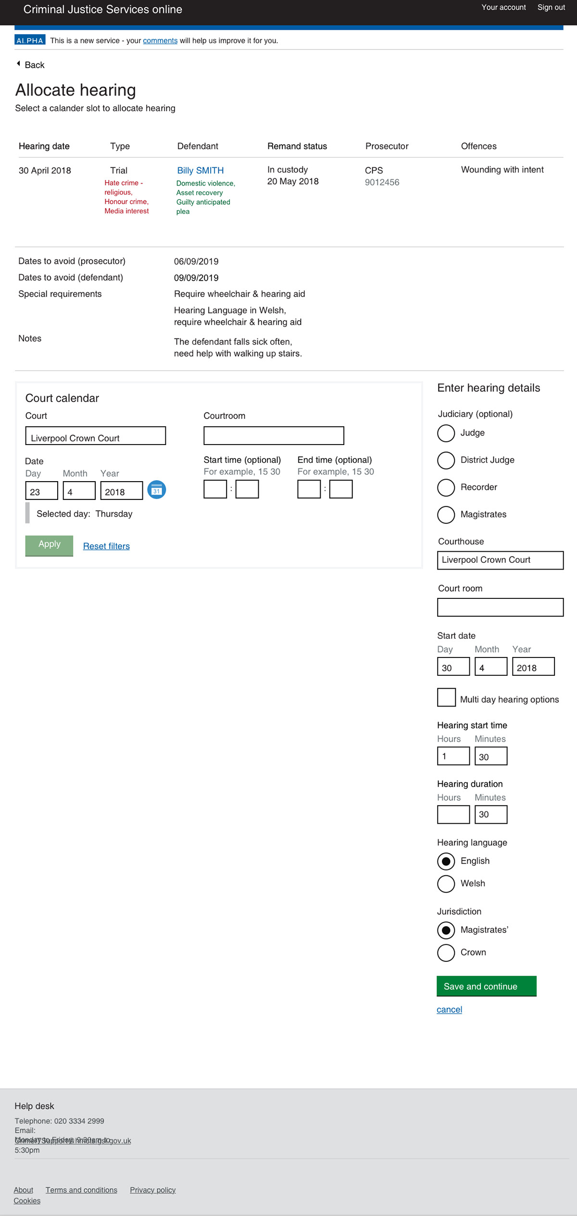Open the comments feedback link
The height and width of the screenshot is (1216, 577).
click(x=160, y=41)
